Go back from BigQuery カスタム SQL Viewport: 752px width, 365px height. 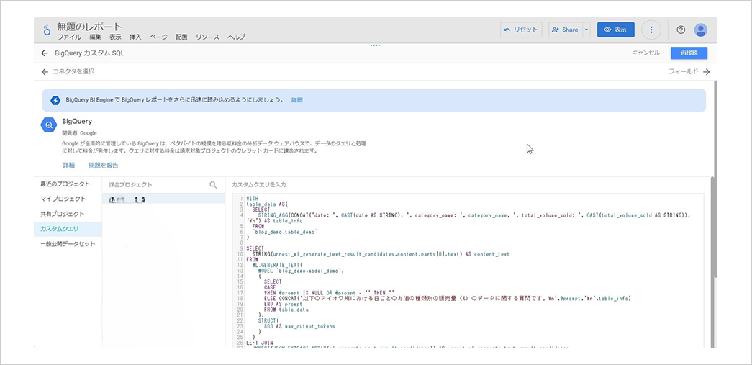tap(45, 53)
